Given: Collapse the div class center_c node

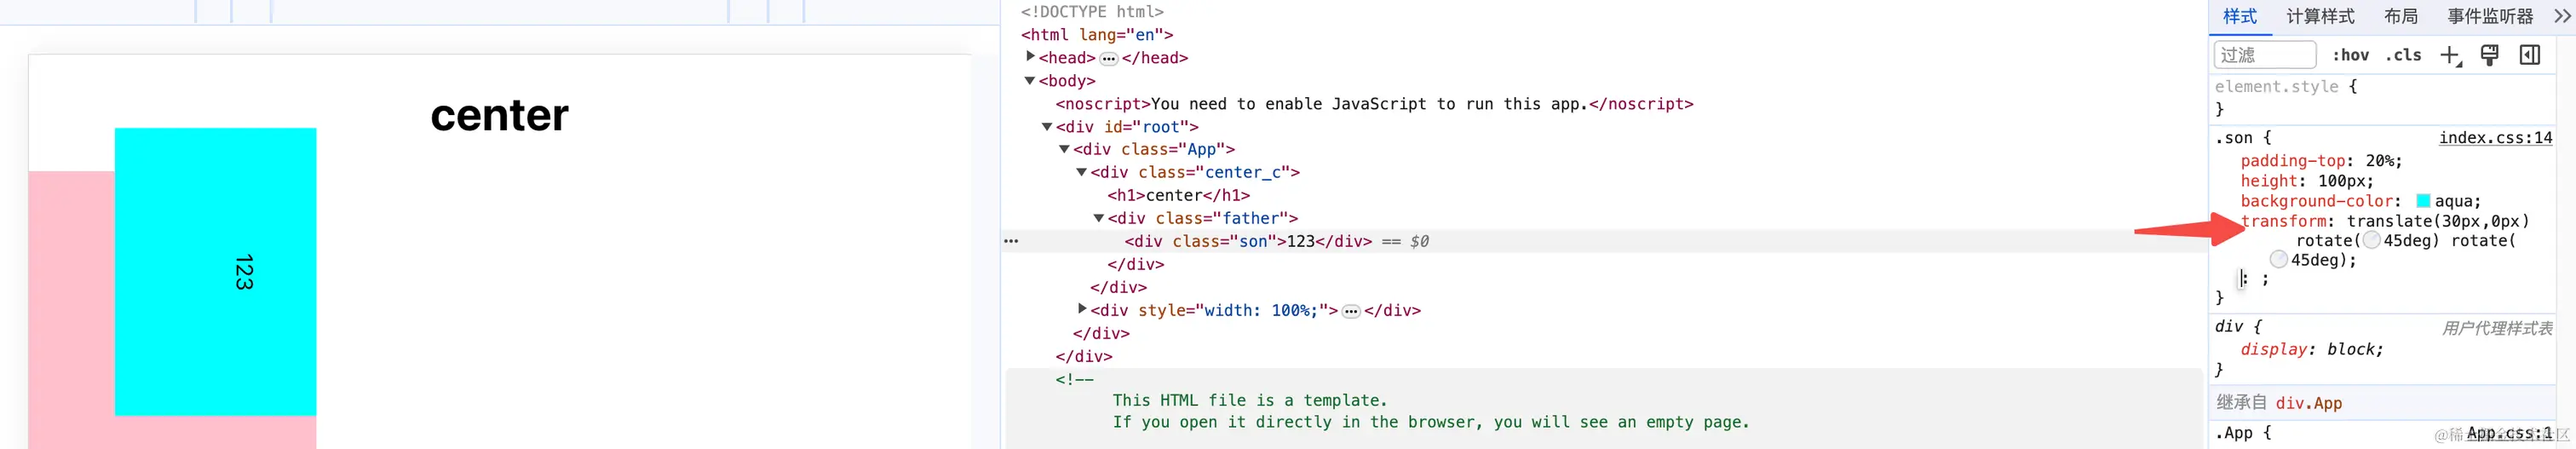Looking at the screenshot, I should pyautogui.click(x=1081, y=172).
